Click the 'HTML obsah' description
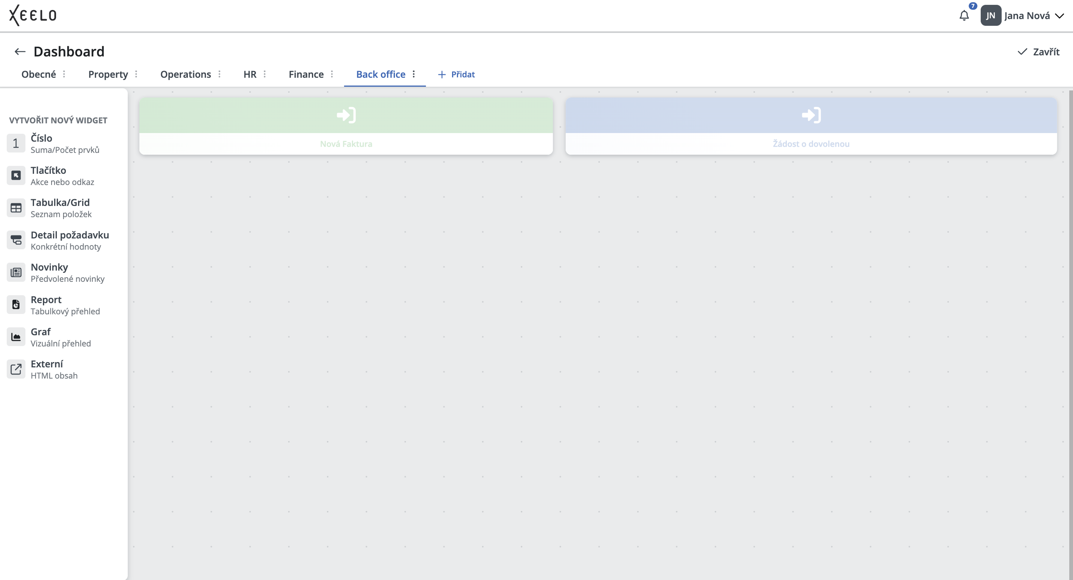Screen dimensions: 1073x580 click(x=54, y=376)
